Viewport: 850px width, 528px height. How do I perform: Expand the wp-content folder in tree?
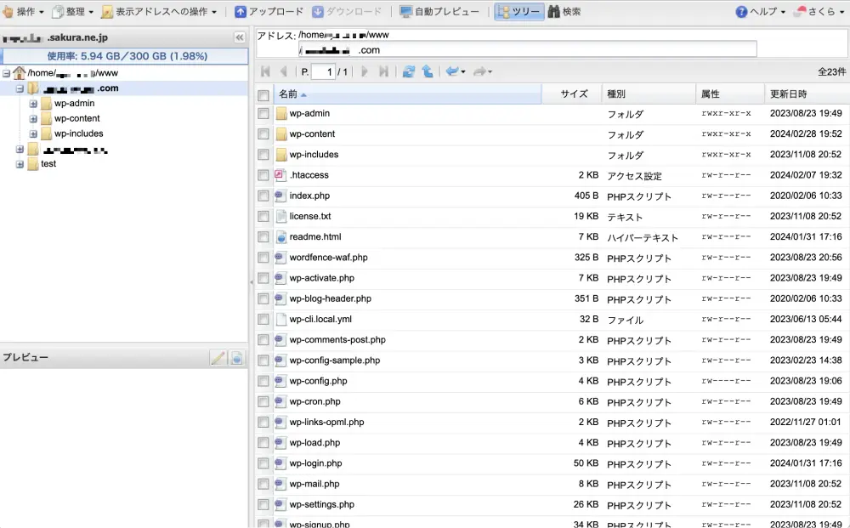point(34,119)
